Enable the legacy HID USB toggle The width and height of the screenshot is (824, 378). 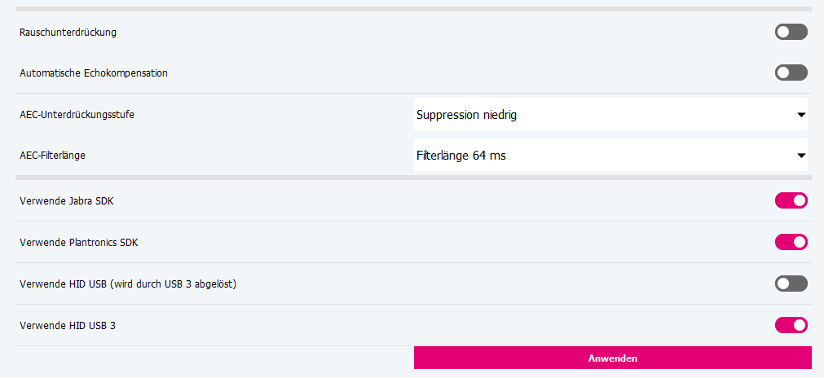[791, 283]
